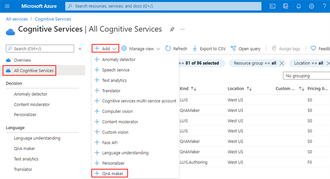Select Speech service in the Add menu

(116, 70)
